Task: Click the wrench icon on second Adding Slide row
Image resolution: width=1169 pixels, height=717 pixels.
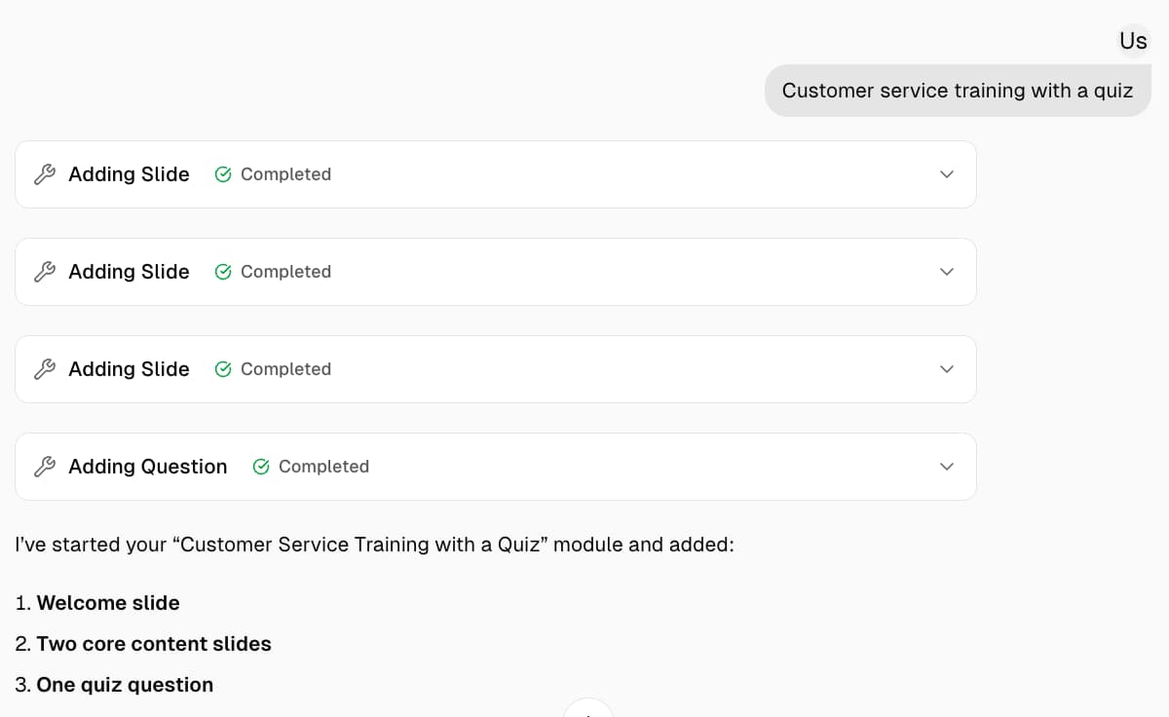Action: tap(44, 272)
